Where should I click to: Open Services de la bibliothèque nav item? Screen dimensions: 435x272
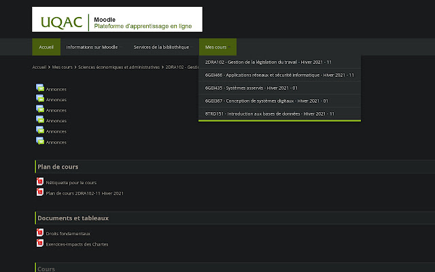(x=161, y=47)
